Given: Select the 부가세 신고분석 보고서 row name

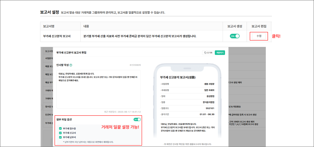Looking at the screenshot, I should click(x=57, y=36).
